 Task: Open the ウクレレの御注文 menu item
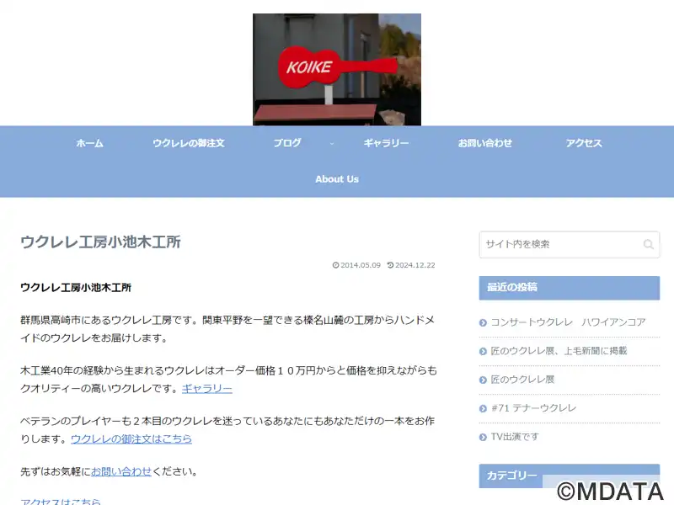[189, 143]
